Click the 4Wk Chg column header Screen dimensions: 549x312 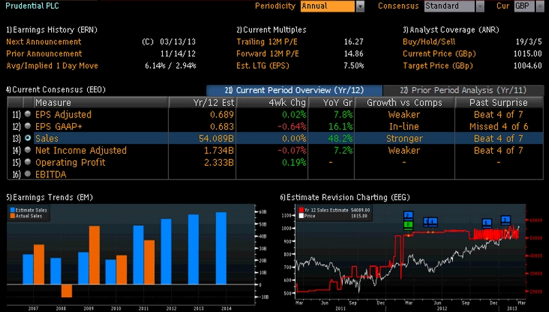point(272,103)
